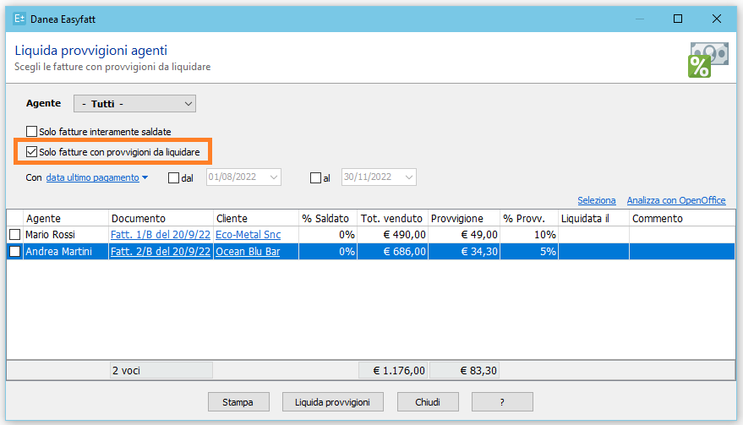743x425 pixels.
Task: Enable the al date checkbox
Action: [315, 177]
